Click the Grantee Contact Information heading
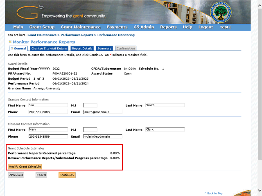The image size is (262, 196). pyautogui.click(x=28, y=100)
